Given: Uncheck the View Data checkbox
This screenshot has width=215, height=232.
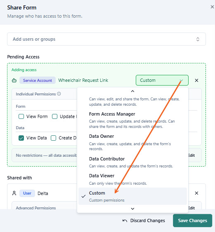Looking at the screenshot, I should click(21, 138).
